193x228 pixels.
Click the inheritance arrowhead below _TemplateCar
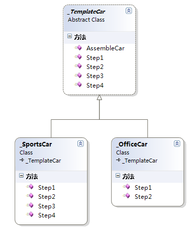click(x=100, y=98)
